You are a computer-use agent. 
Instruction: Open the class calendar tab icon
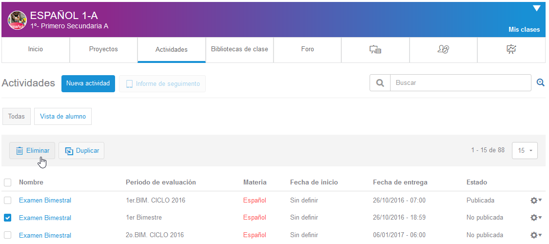375,49
